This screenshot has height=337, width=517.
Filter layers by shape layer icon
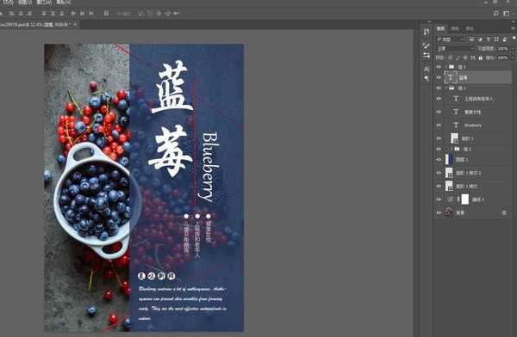[x=496, y=40]
